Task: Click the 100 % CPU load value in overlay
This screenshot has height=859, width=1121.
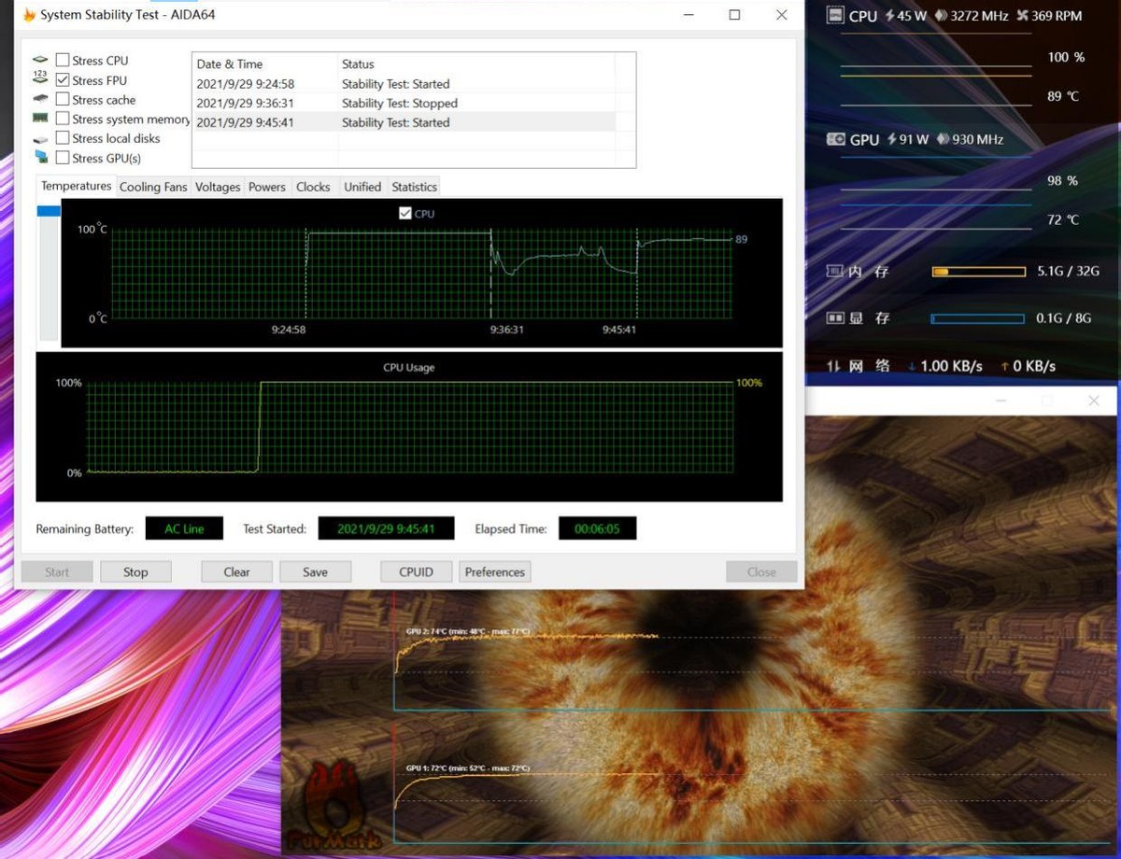Action: pos(1066,57)
